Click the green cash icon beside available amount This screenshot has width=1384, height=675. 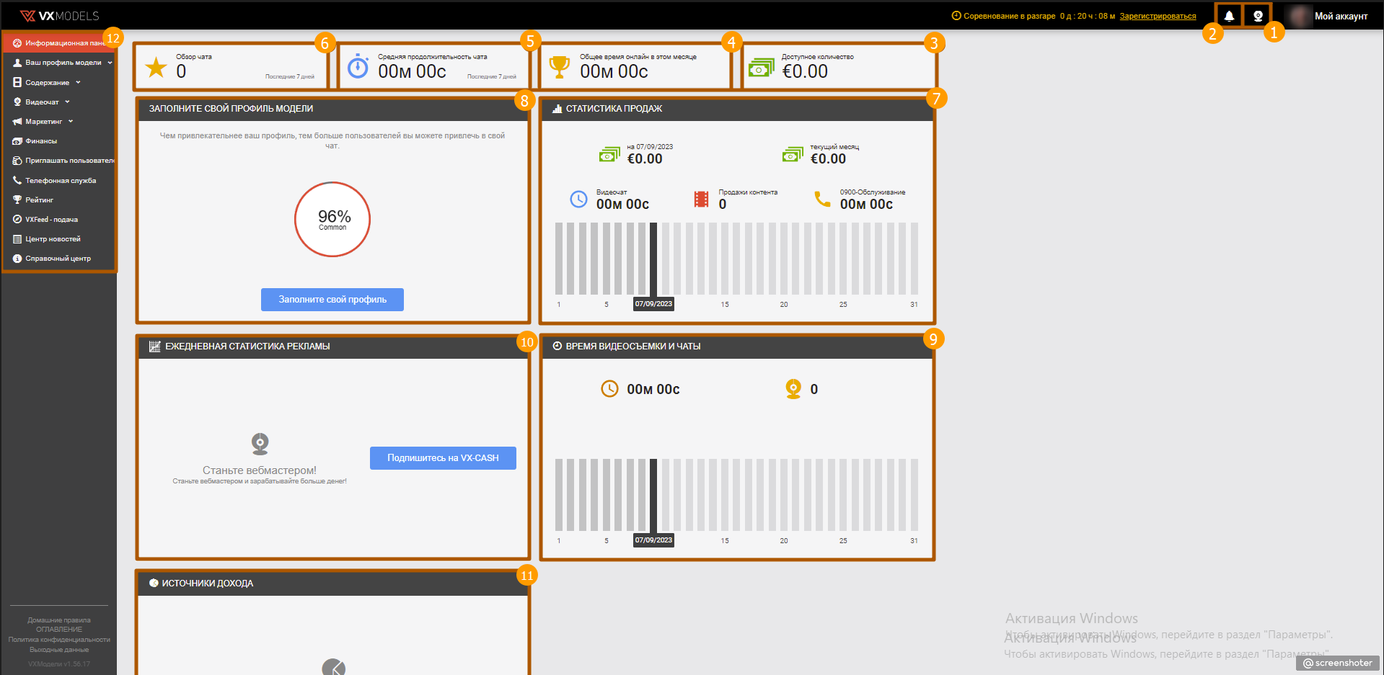click(x=761, y=68)
